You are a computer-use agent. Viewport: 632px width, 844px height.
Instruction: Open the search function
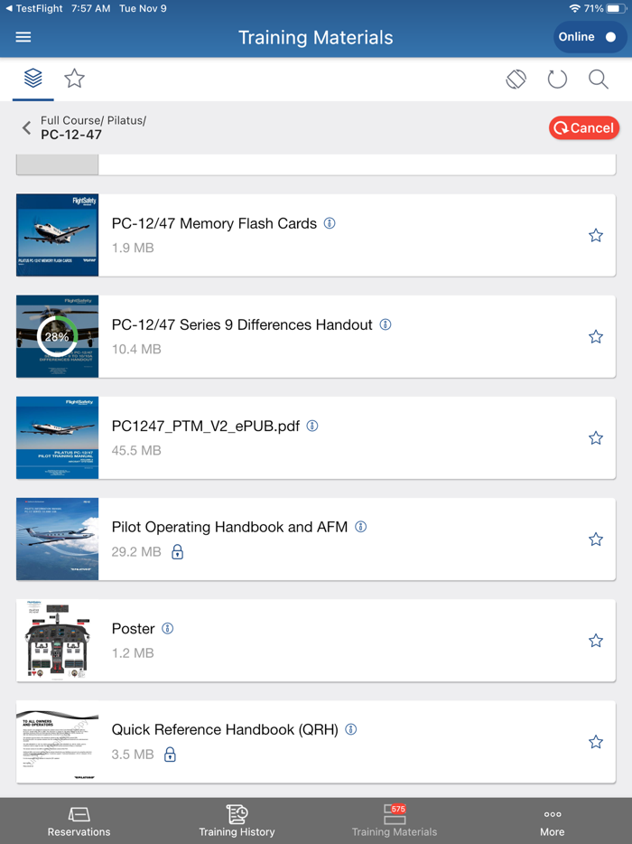(x=599, y=80)
